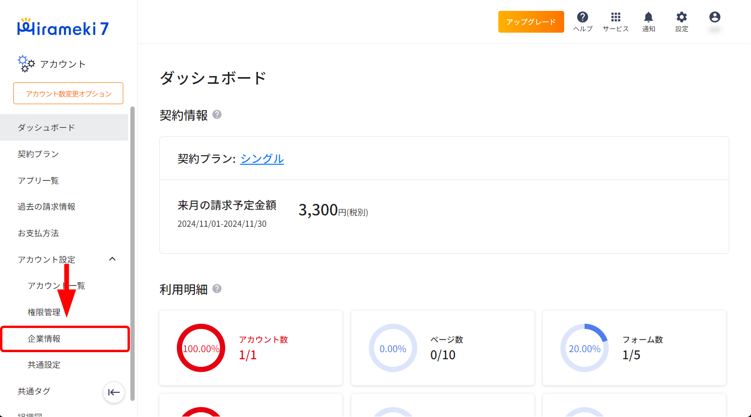The width and height of the screenshot is (751, 417).
Task: Click the ページ数 0/10 value
Action: tap(443, 355)
